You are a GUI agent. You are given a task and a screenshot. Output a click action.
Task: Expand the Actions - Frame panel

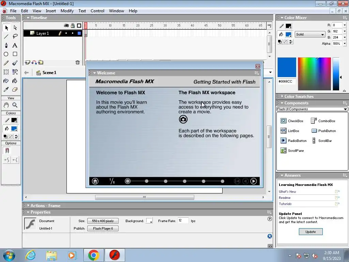click(x=28, y=206)
